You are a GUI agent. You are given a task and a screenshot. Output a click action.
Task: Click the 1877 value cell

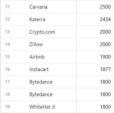pyautogui.click(x=105, y=69)
